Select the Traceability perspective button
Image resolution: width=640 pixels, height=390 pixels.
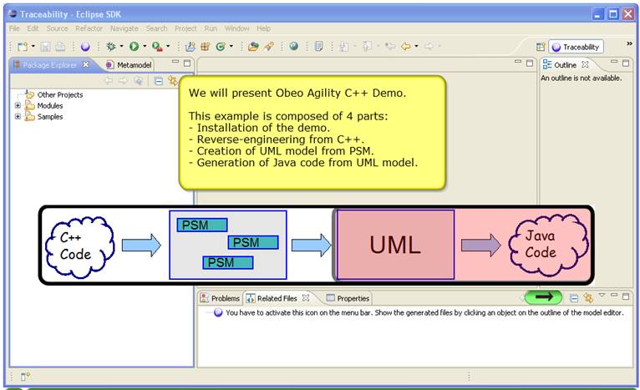[x=577, y=48]
